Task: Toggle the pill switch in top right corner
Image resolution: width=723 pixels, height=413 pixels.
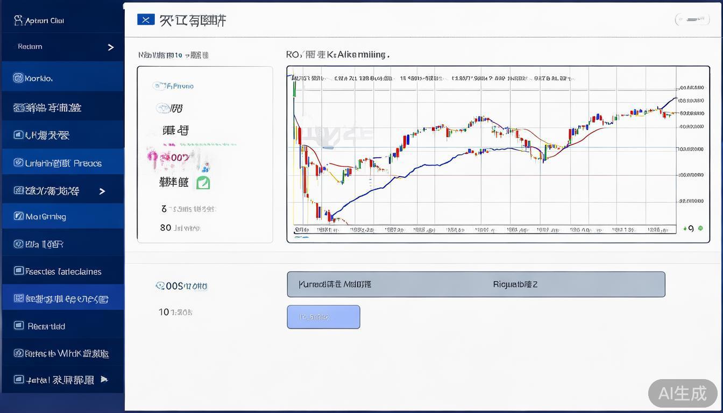Action: tap(694, 20)
